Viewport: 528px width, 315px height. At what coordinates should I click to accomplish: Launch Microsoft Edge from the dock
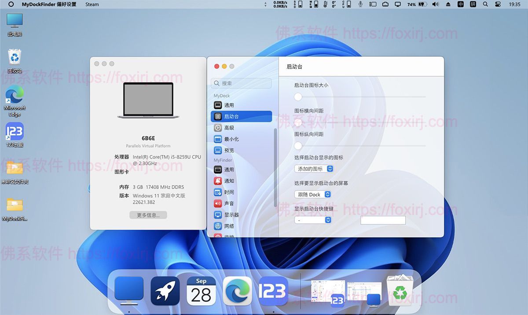click(237, 291)
